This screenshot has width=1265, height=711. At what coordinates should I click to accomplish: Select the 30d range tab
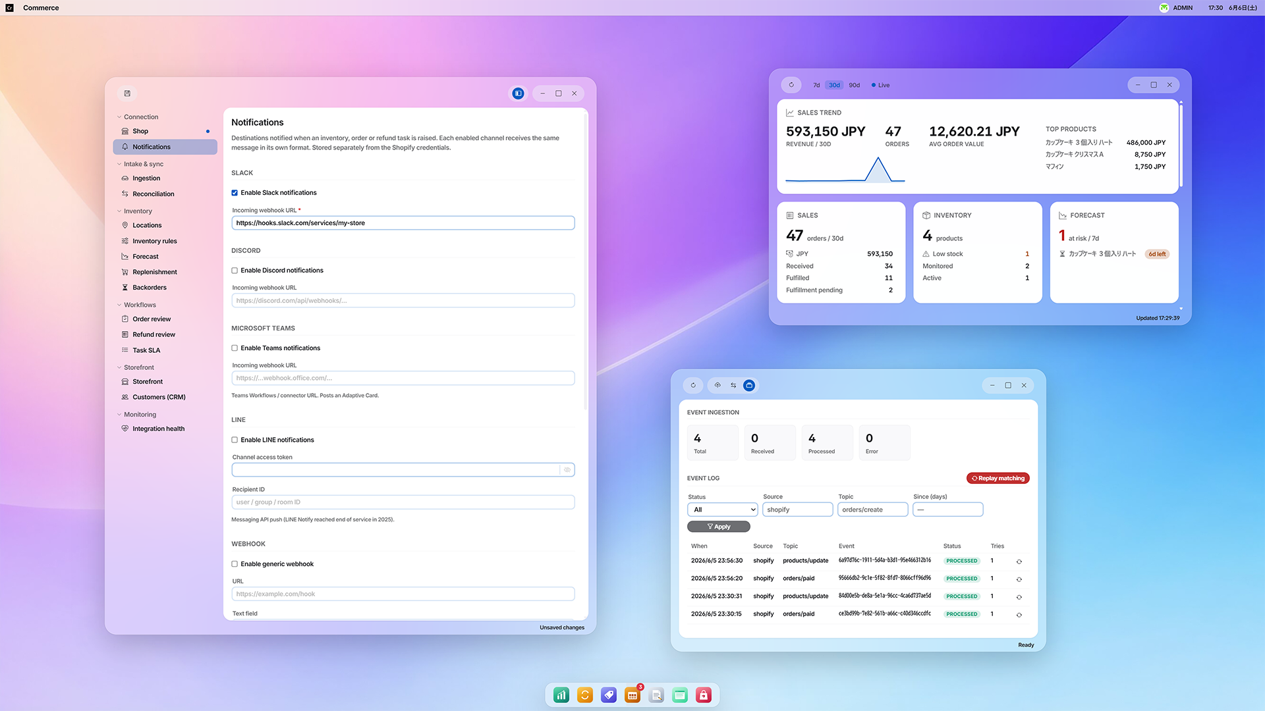(835, 85)
